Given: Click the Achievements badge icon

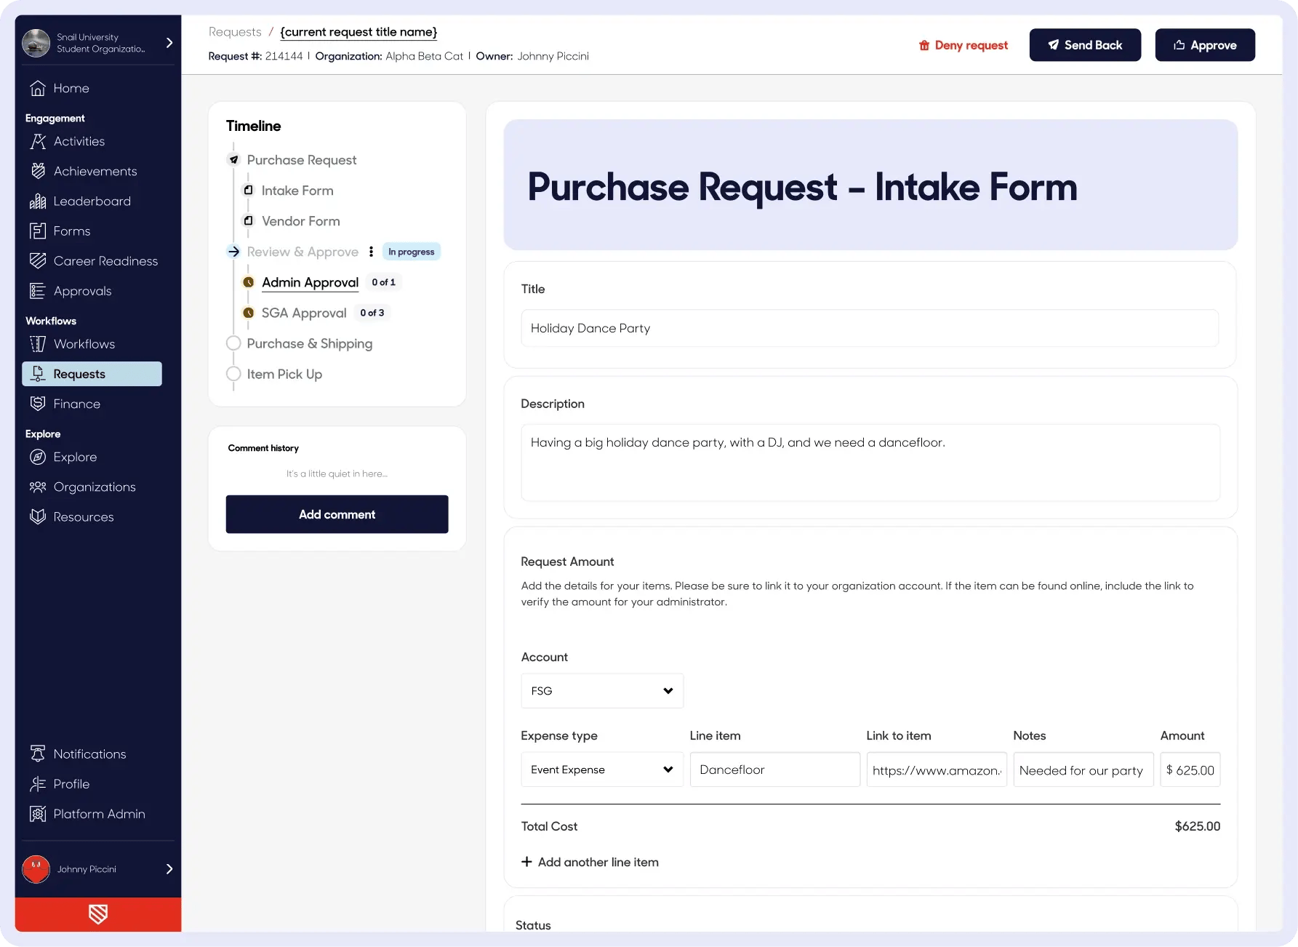Looking at the screenshot, I should click(38, 171).
